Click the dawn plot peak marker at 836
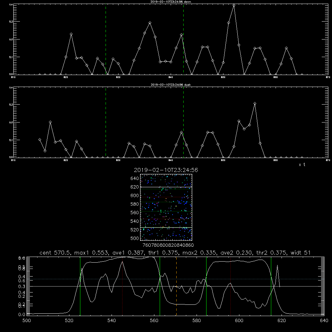Image resolution: width=332 pixels, height=332 pixels. pos(150,23)
